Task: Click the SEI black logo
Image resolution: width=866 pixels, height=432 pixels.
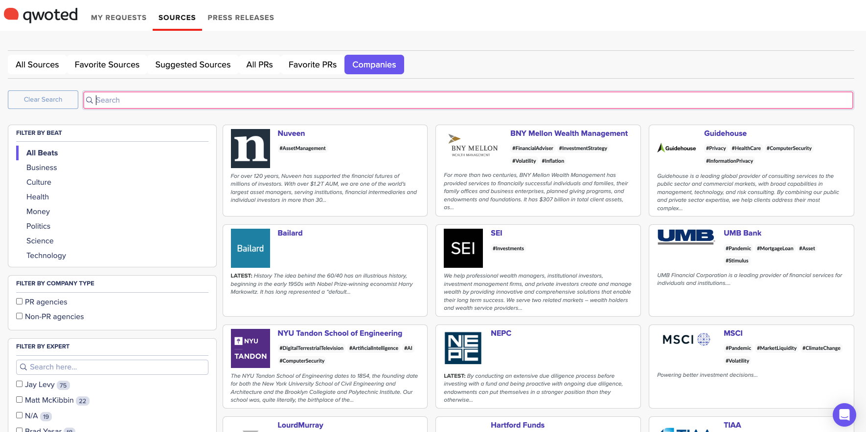Action: click(x=463, y=248)
